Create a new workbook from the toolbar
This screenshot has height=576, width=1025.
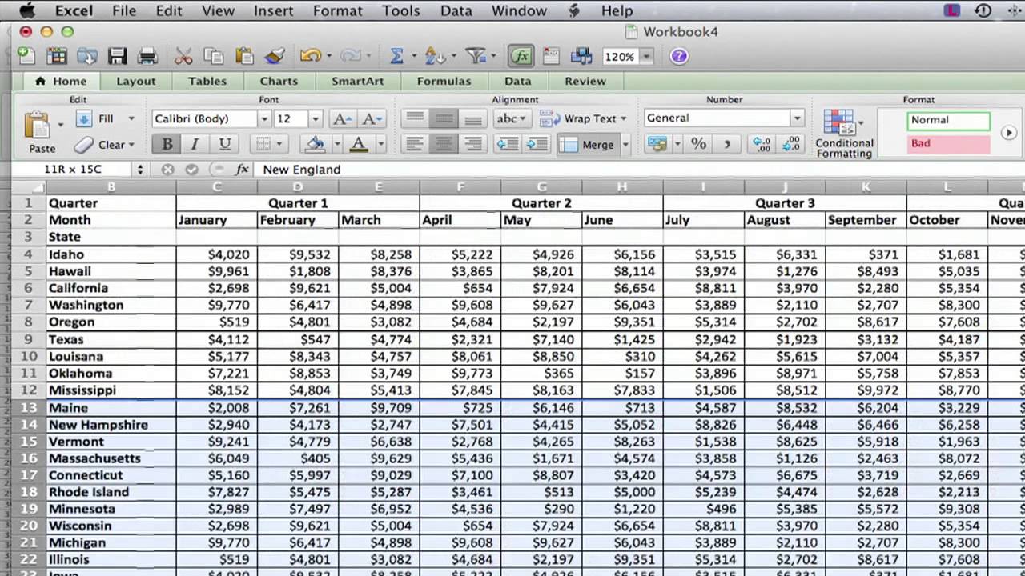tap(26, 56)
